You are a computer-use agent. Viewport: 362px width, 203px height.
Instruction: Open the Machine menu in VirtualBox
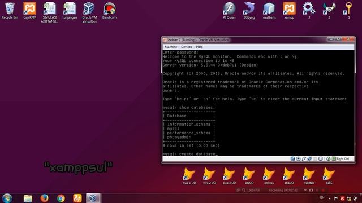point(171,47)
